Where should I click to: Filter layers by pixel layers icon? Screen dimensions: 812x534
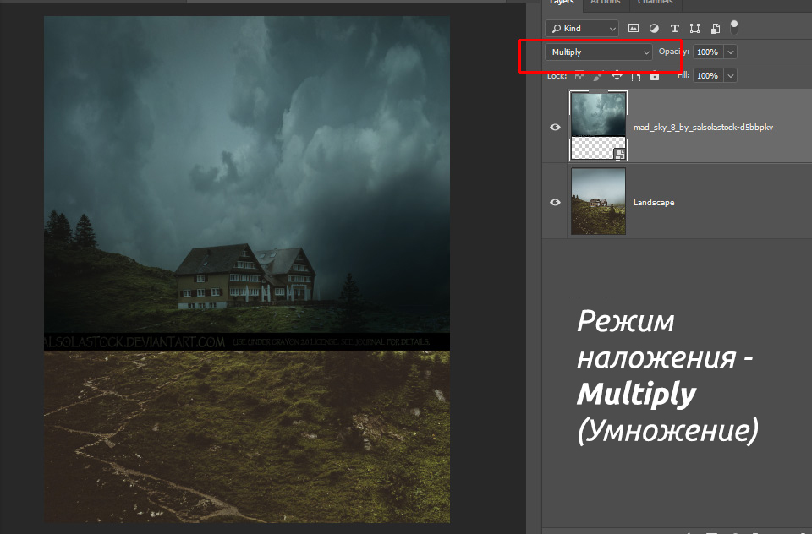point(634,29)
